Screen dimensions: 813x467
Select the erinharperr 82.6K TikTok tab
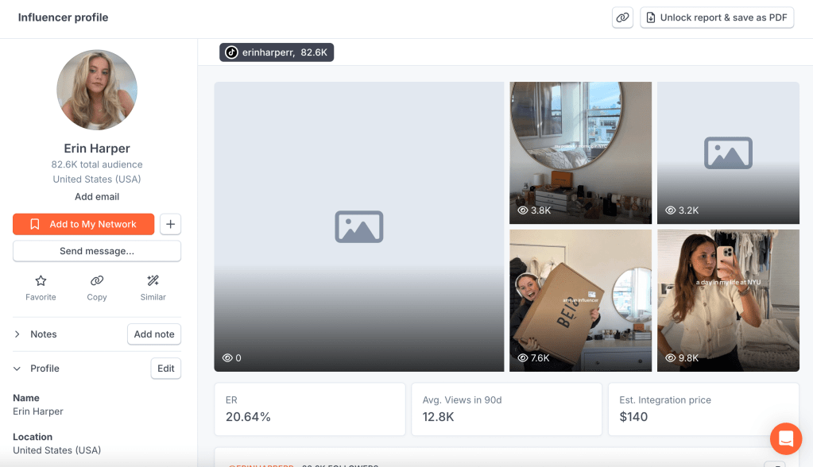(277, 52)
